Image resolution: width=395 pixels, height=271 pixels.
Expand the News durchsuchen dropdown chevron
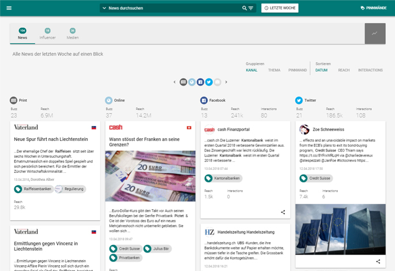[104, 8]
